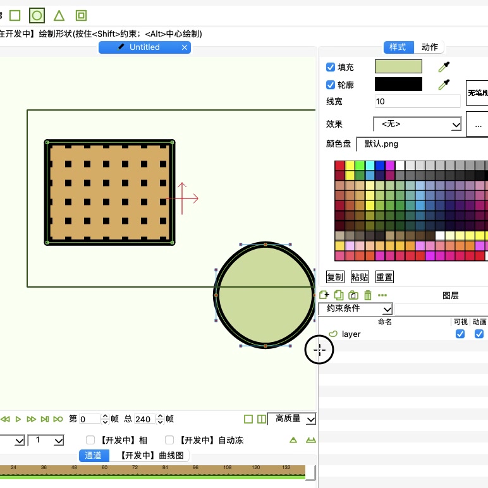Click the 重置 reset button
This screenshot has height=488, width=488.
384,277
